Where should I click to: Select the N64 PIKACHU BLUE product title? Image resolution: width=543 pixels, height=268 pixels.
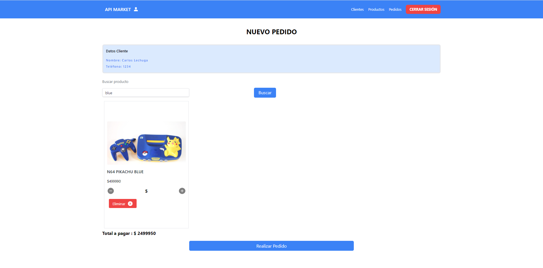[x=125, y=172]
